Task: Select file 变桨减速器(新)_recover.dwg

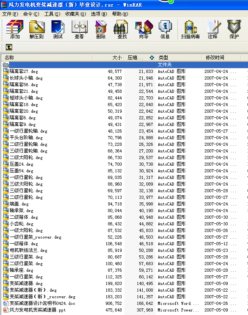Action: [43, 297]
